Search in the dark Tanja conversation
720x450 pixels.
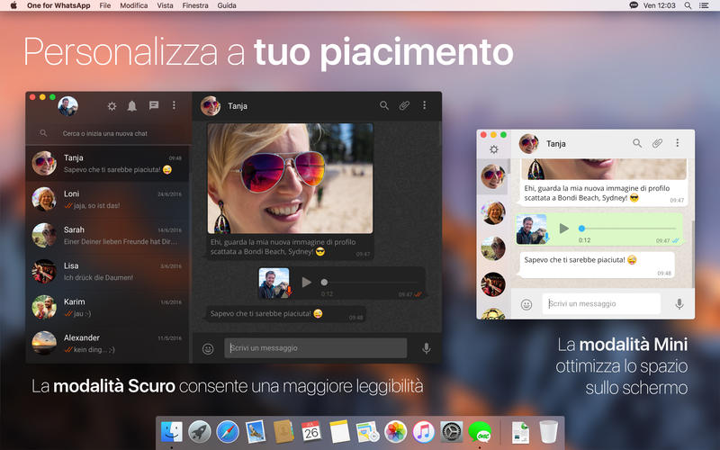click(384, 105)
